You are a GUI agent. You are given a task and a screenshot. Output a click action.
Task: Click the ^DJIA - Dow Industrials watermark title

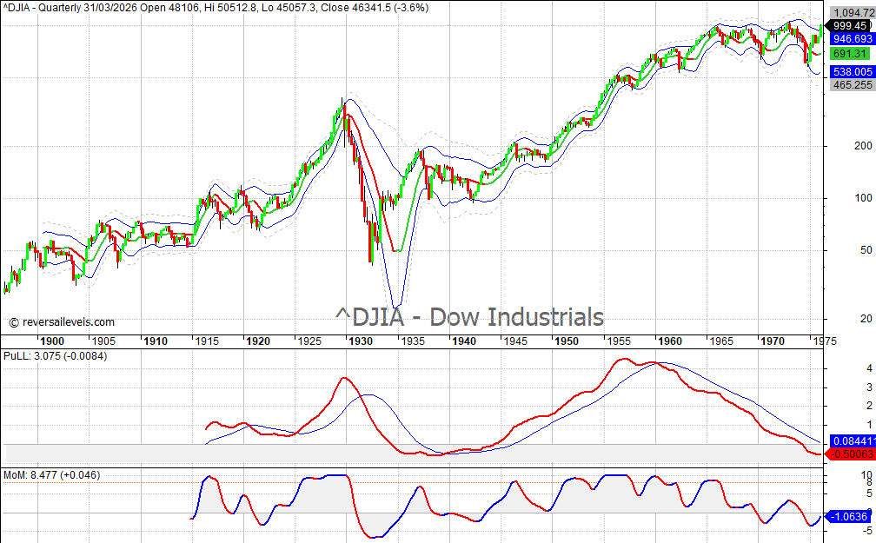(469, 317)
